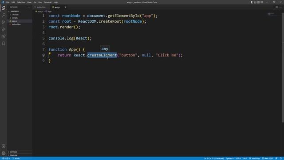Open end of line sequence selector CRLF
This screenshot has height=160, width=284.
coord(245,158)
